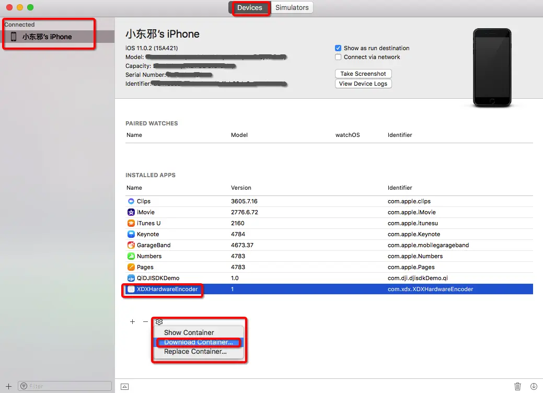Switch to the Simulators tab
This screenshot has width=543, height=393.
pos(292,8)
